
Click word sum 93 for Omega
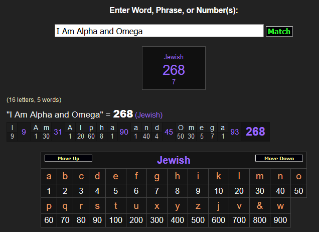(234, 132)
